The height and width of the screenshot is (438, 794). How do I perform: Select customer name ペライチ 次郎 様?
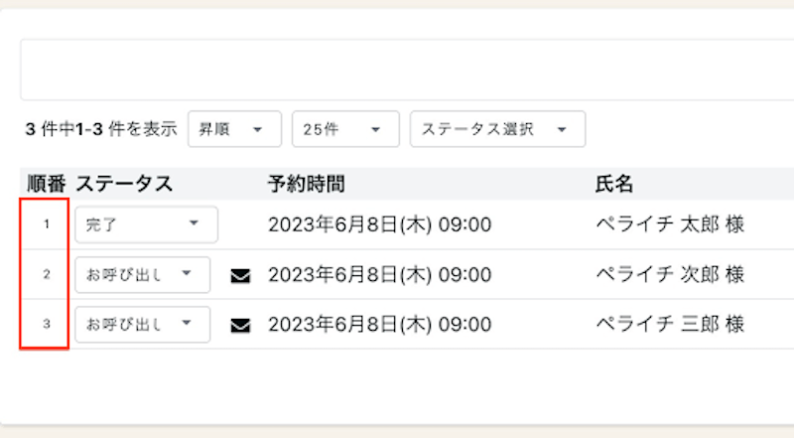click(670, 275)
